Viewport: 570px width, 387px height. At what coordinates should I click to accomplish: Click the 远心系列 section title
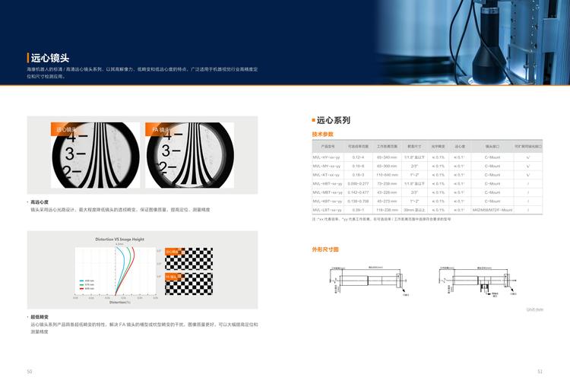(333, 120)
